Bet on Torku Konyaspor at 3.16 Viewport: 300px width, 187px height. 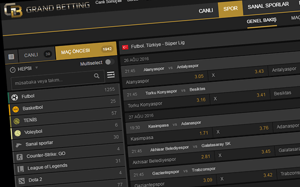pyautogui.click(x=166, y=101)
